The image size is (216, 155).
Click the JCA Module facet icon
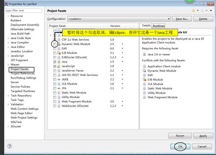point(59,84)
